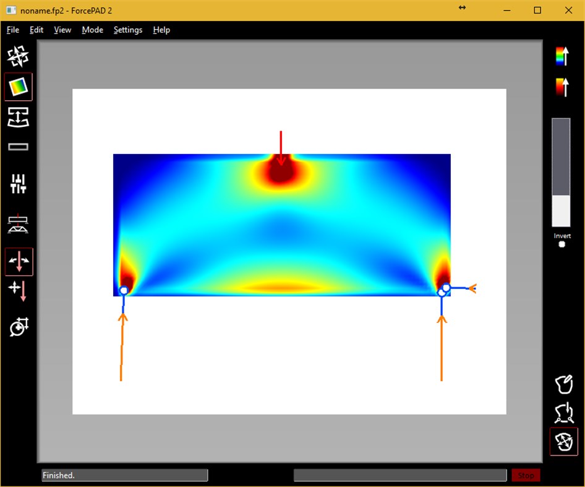Select the rotate force tool
Viewport: 585px width, 487px height.
[x=18, y=327]
